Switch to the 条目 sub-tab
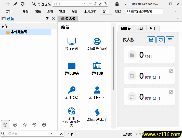 140,28
